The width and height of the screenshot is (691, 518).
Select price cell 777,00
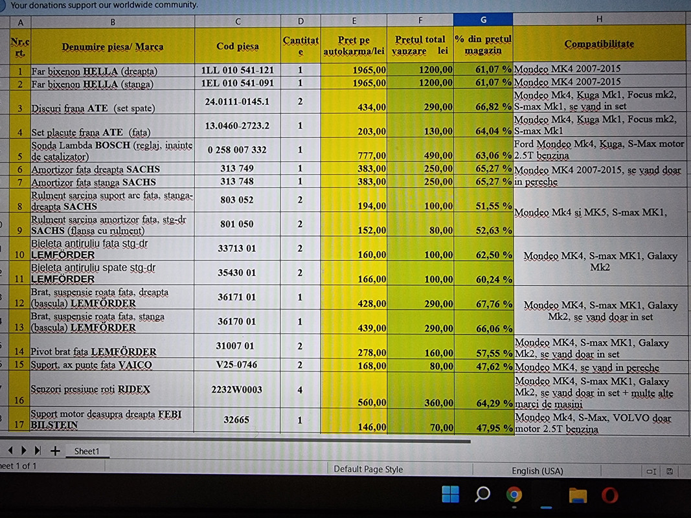click(354, 150)
